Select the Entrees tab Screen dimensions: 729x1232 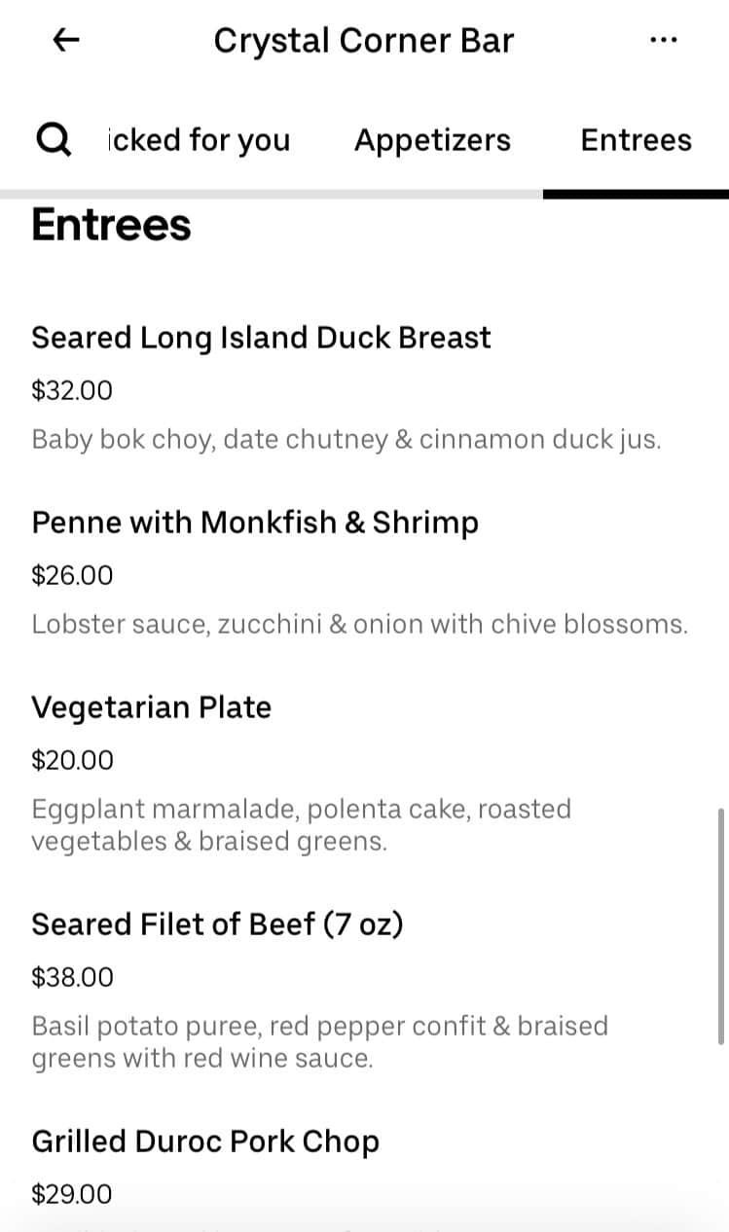pos(636,140)
